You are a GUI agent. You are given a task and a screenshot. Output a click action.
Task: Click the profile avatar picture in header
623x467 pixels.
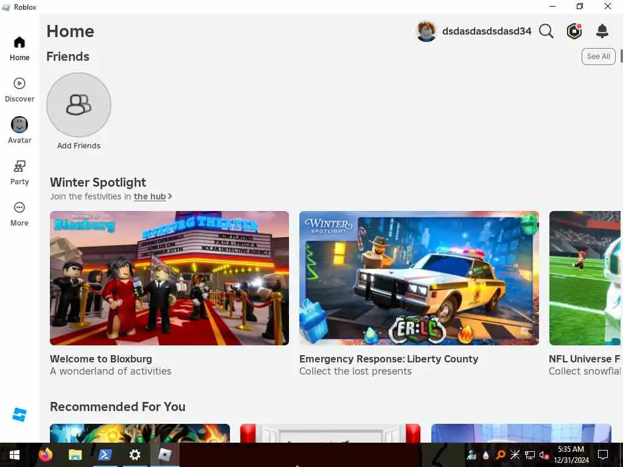[426, 31]
